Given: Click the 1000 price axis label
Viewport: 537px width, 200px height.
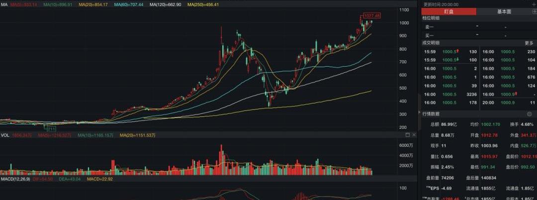Looking at the screenshot, I should [x=405, y=23].
